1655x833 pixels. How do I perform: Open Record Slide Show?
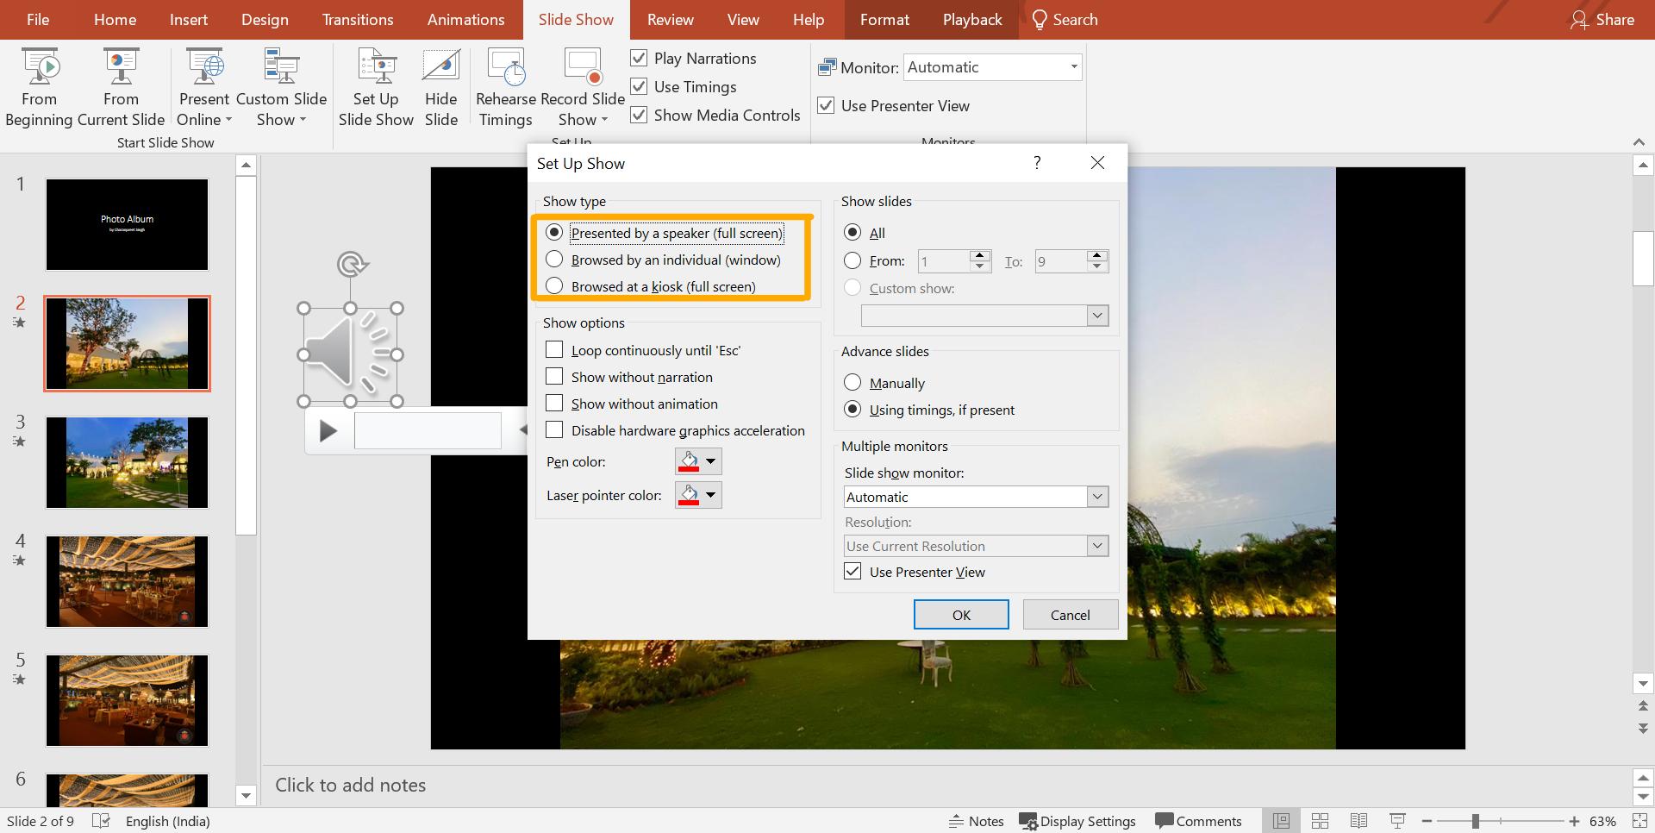[x=583, y=86]
